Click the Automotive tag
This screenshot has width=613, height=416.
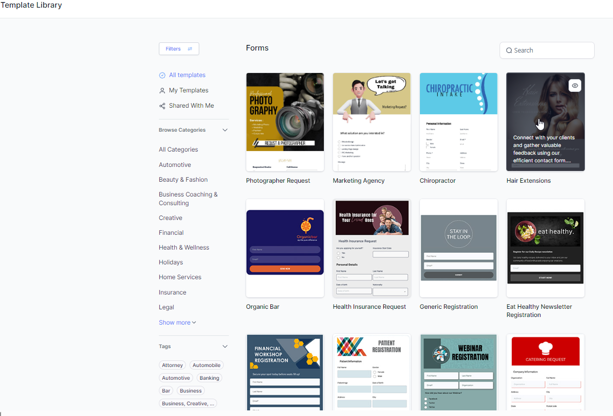(176, 378)
